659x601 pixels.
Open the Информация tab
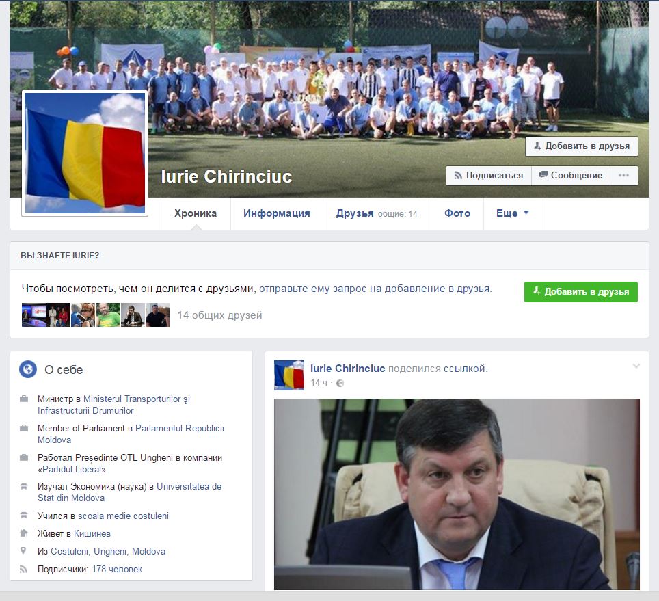(276, 213)
